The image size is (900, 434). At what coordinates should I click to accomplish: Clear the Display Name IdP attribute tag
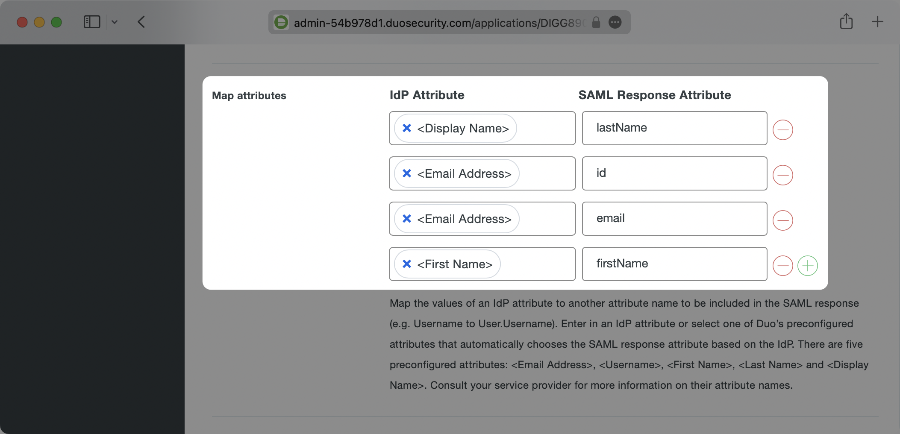tap(407, 128)
